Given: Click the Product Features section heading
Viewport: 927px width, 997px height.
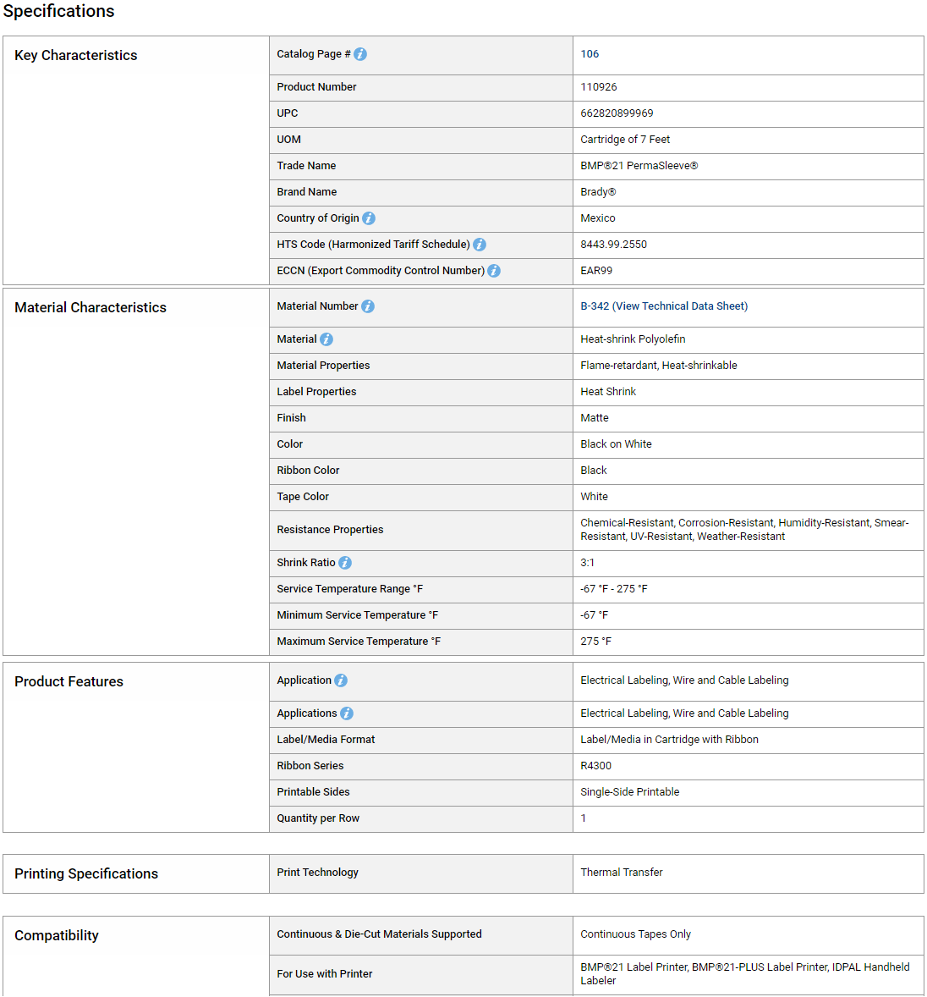Looking at the screenshot, I should (69, 681).
